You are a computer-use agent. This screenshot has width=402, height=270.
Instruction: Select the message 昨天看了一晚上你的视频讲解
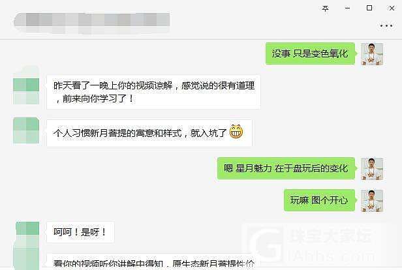[x=153, y=92]
